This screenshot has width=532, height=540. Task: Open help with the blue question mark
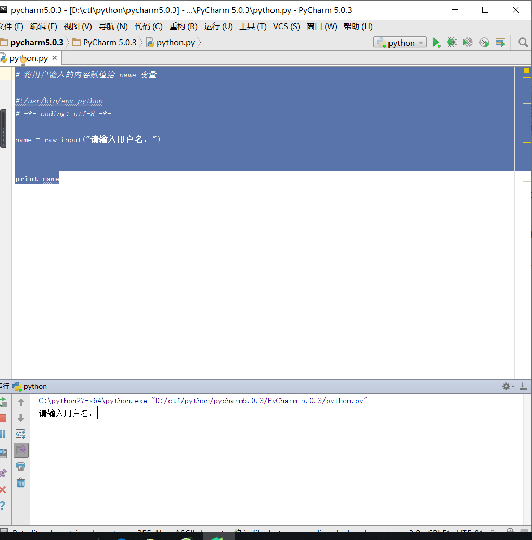pyautogui.click(x=3, y=506)
